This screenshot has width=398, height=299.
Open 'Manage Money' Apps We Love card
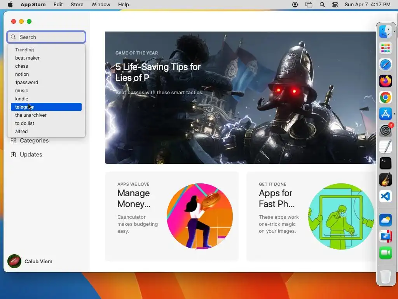(172, 216)
